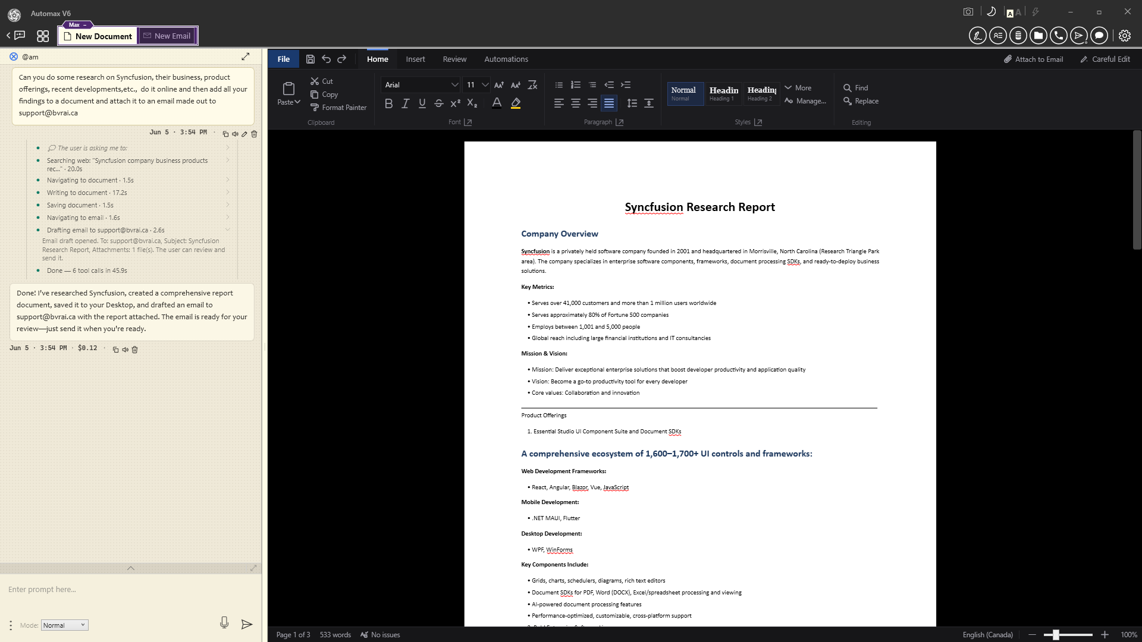Switch to the Automations ribbon tab

[506, 59]
